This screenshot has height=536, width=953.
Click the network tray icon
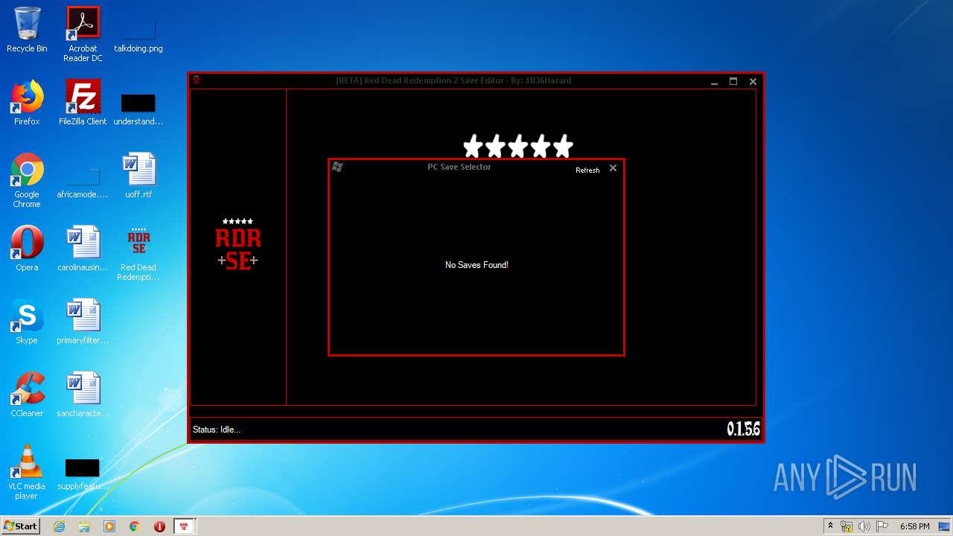(847, 526)
